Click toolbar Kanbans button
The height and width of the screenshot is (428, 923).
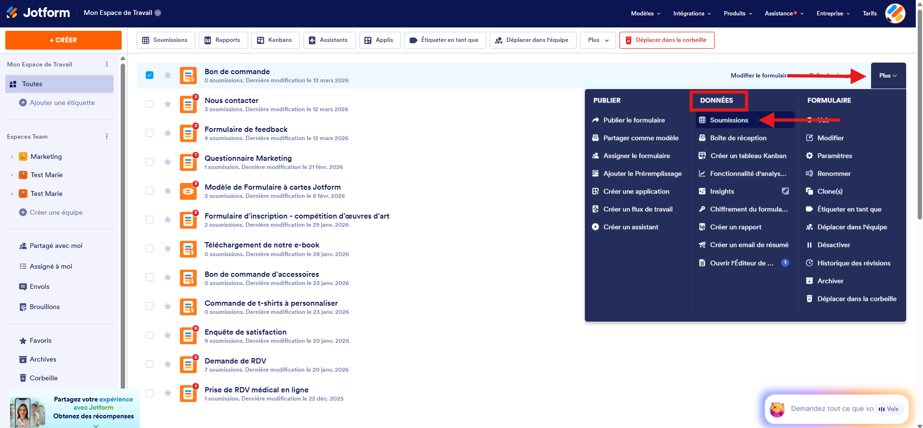pyautogui.click(x=275, y=40)
